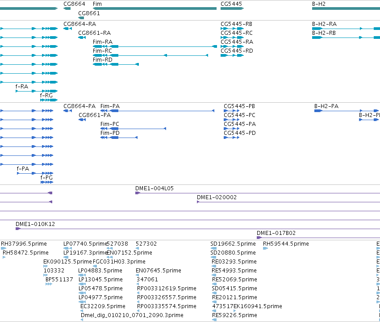380x322 pixels.
Task: Click protein B-H2-PA
Action: 326,106
